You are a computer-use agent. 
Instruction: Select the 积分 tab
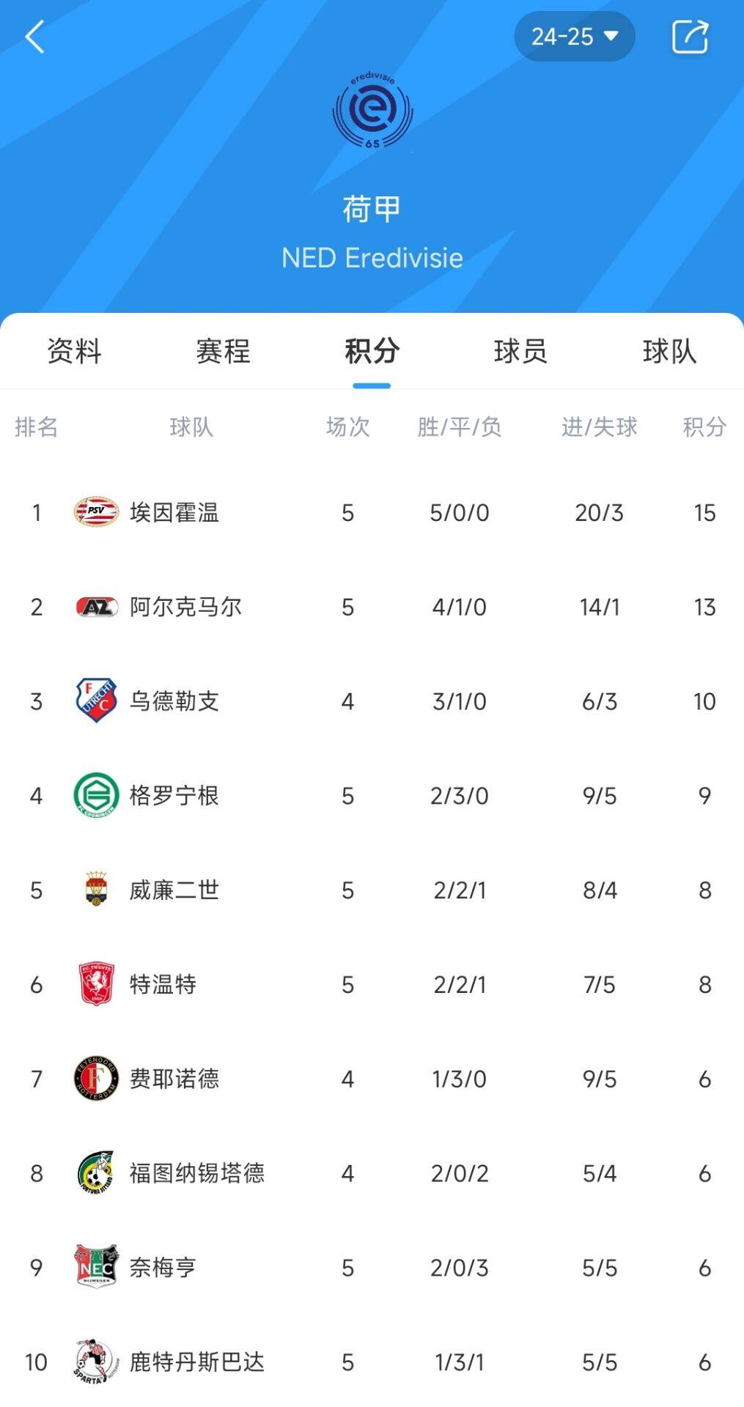[372, 351]
